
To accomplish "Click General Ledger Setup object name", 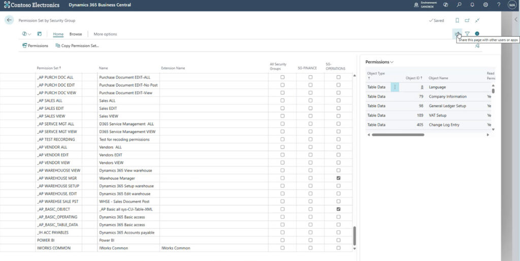I will pyautogui.click(x=447, y=106).
